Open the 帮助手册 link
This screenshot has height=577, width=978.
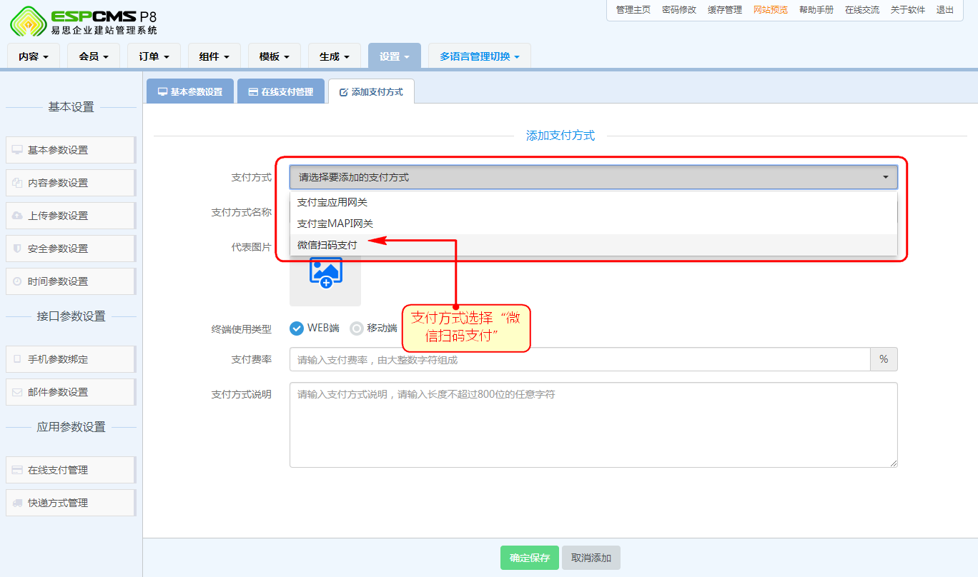click(x=816, y=10)
